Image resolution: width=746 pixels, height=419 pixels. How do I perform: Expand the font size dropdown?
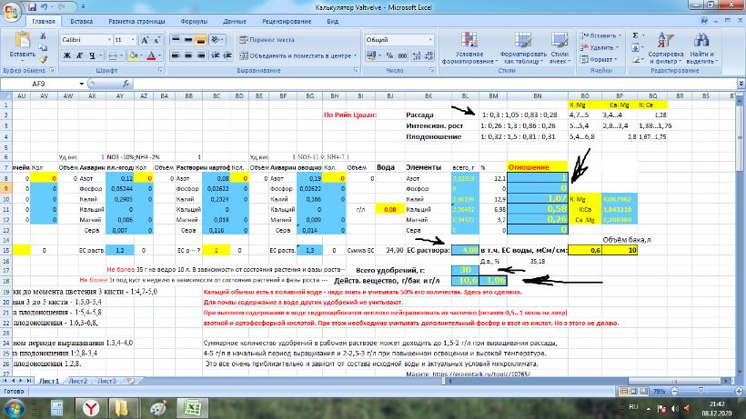[134, 40]
